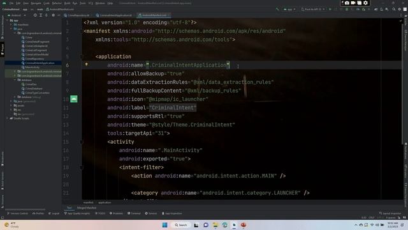This screenshot has height=230, width=408.
Task: Expand the manifests folder in tree
Action: [11, 24]
